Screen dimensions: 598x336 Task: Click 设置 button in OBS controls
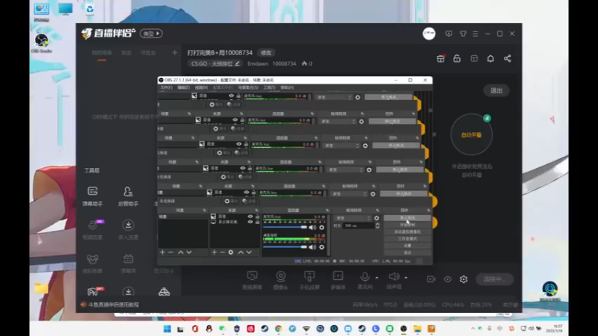(x=407, y=246)
